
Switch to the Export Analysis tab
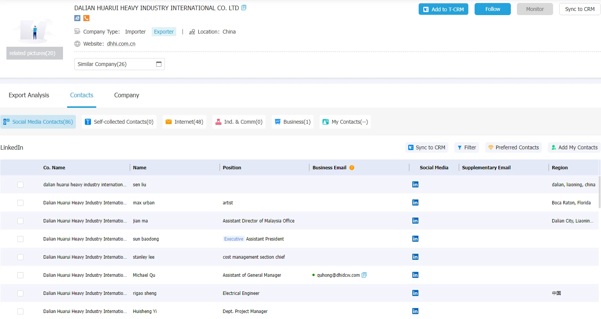point(29,95)
